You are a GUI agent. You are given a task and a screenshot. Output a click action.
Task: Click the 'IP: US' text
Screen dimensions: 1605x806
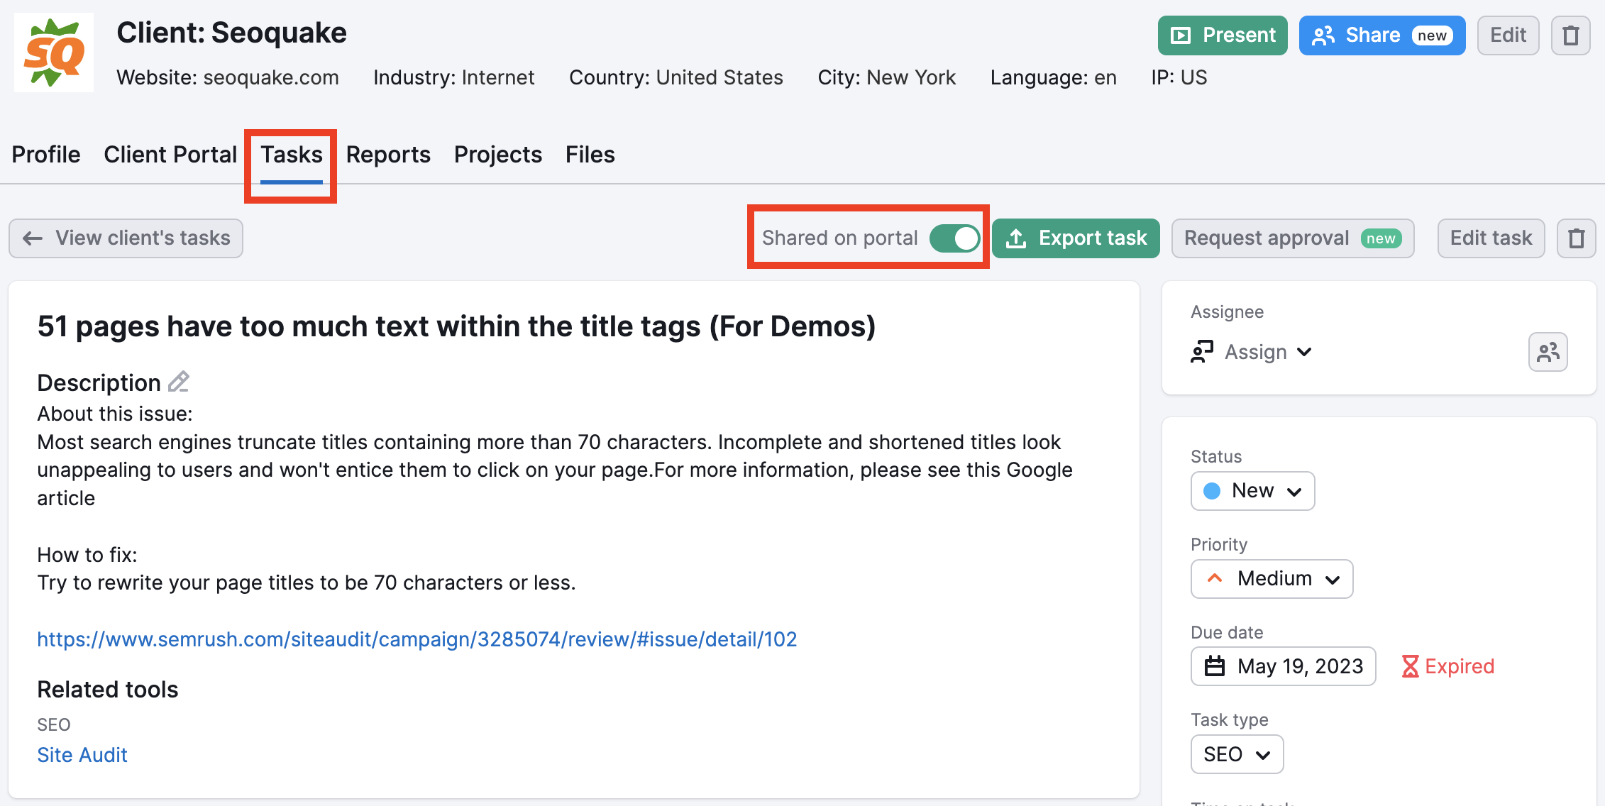pyautogui.click(x=1179, y=77)
